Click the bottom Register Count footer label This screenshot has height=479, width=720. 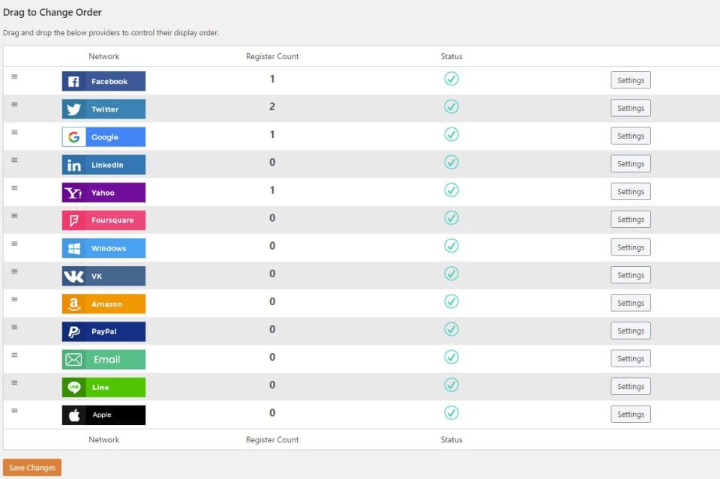[x=272, y=439]
